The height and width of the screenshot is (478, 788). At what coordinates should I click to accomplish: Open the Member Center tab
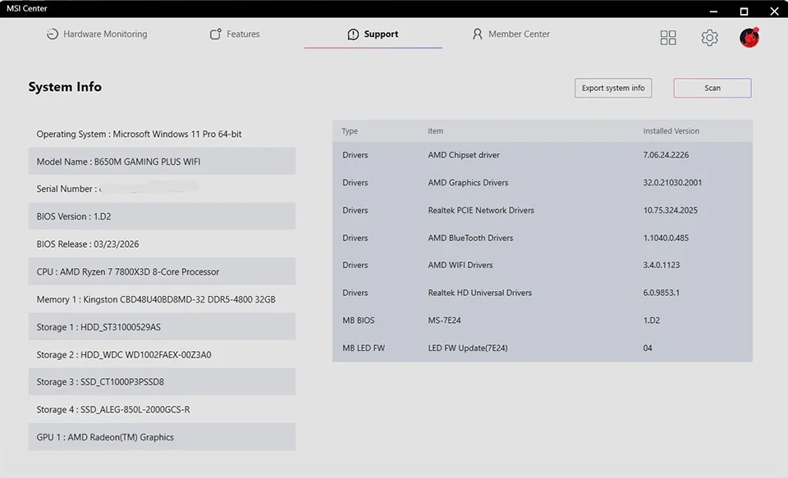click(x=511, y=34)
